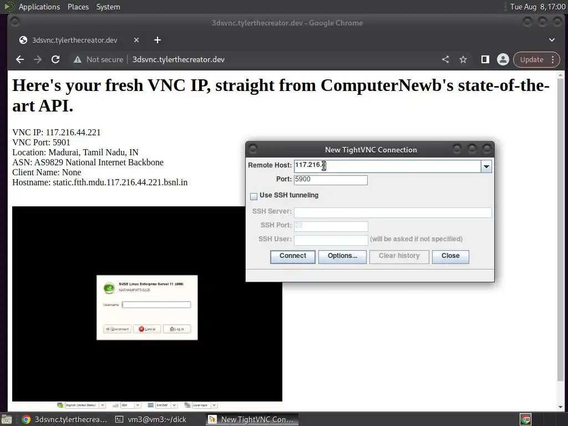Open the System menu
The image size is (568, 426).
[108, 7]
